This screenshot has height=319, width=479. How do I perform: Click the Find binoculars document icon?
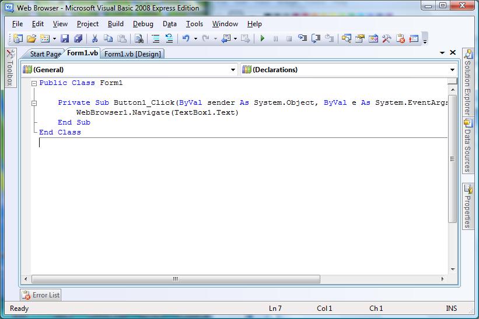coord(139,38)
